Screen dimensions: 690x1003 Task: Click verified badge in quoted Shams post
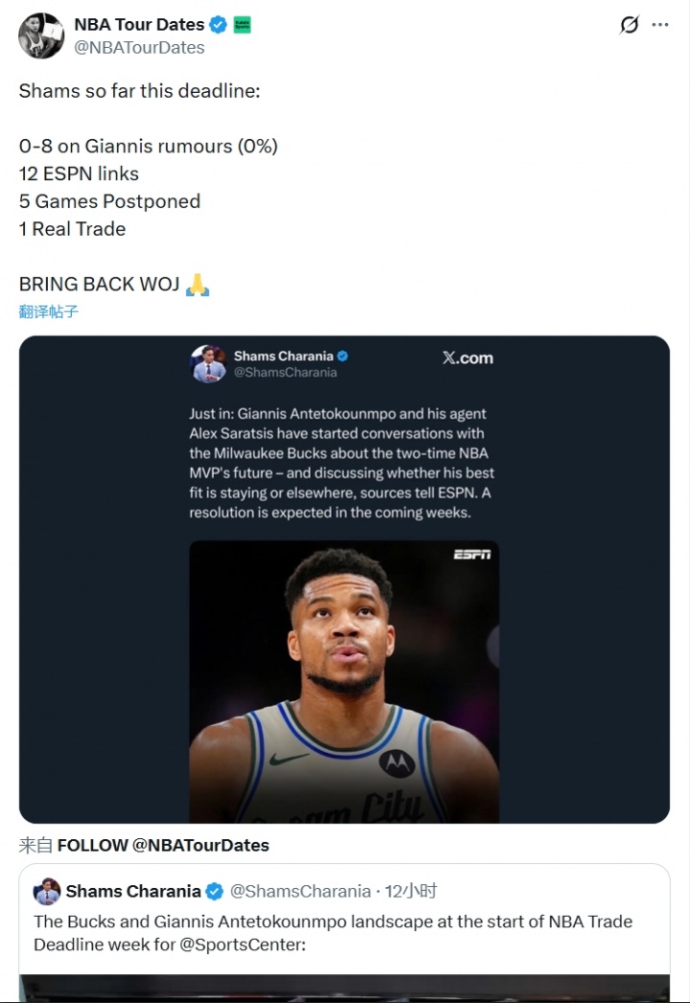[x=215, y=892]
